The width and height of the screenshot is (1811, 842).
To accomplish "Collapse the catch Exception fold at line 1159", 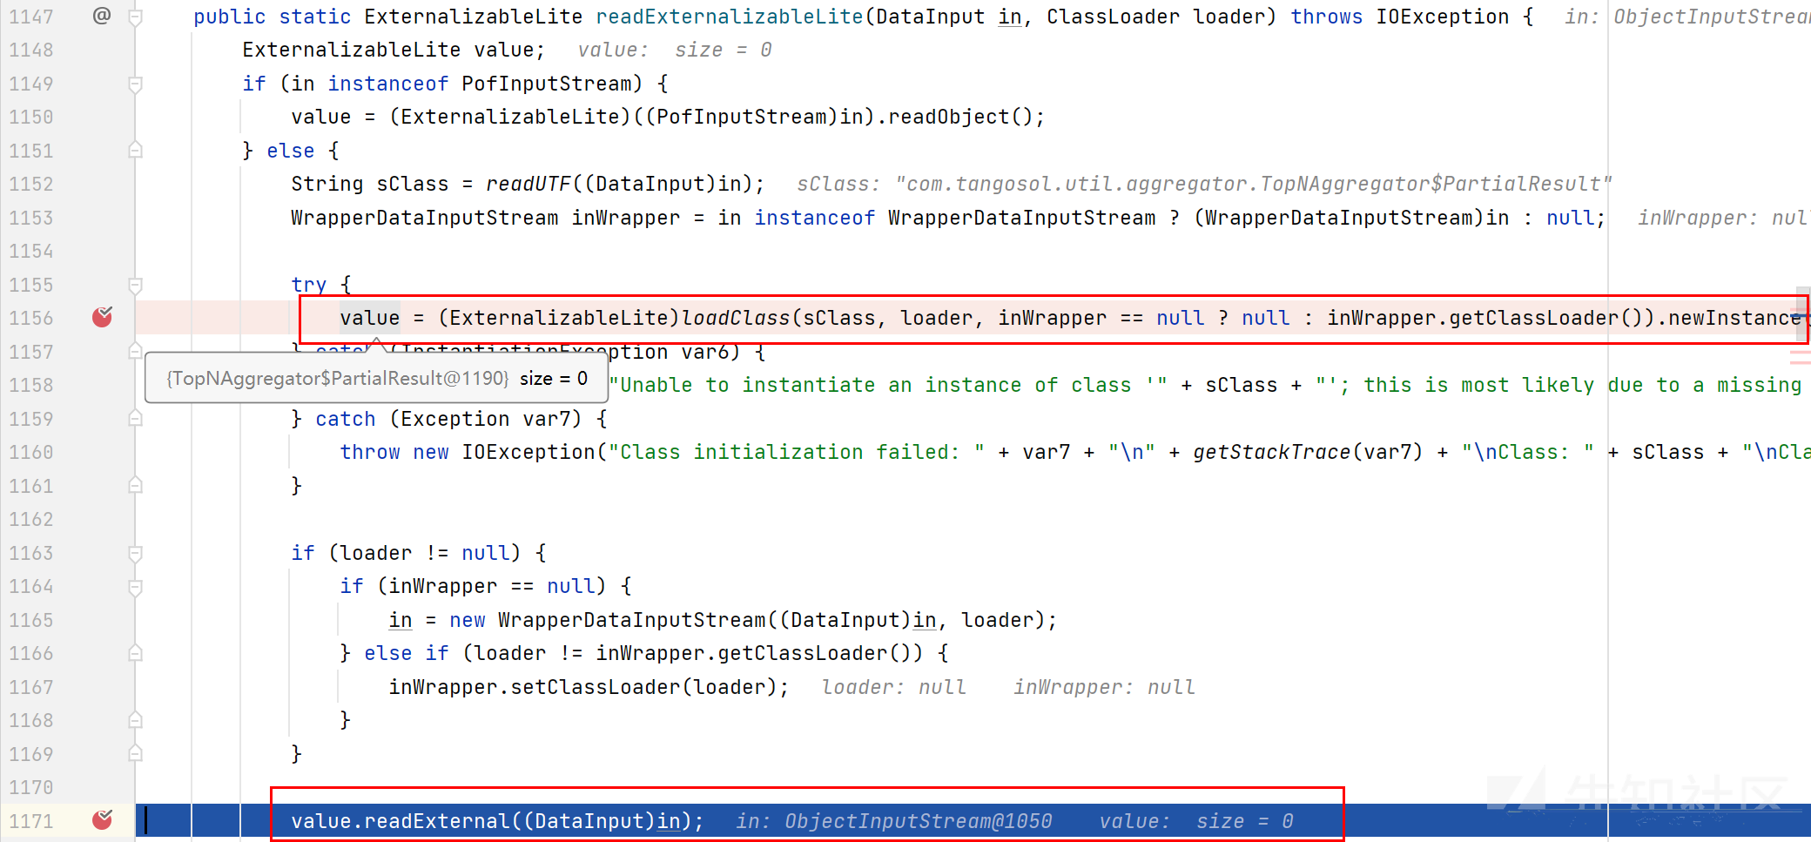I will click(135, 419).
